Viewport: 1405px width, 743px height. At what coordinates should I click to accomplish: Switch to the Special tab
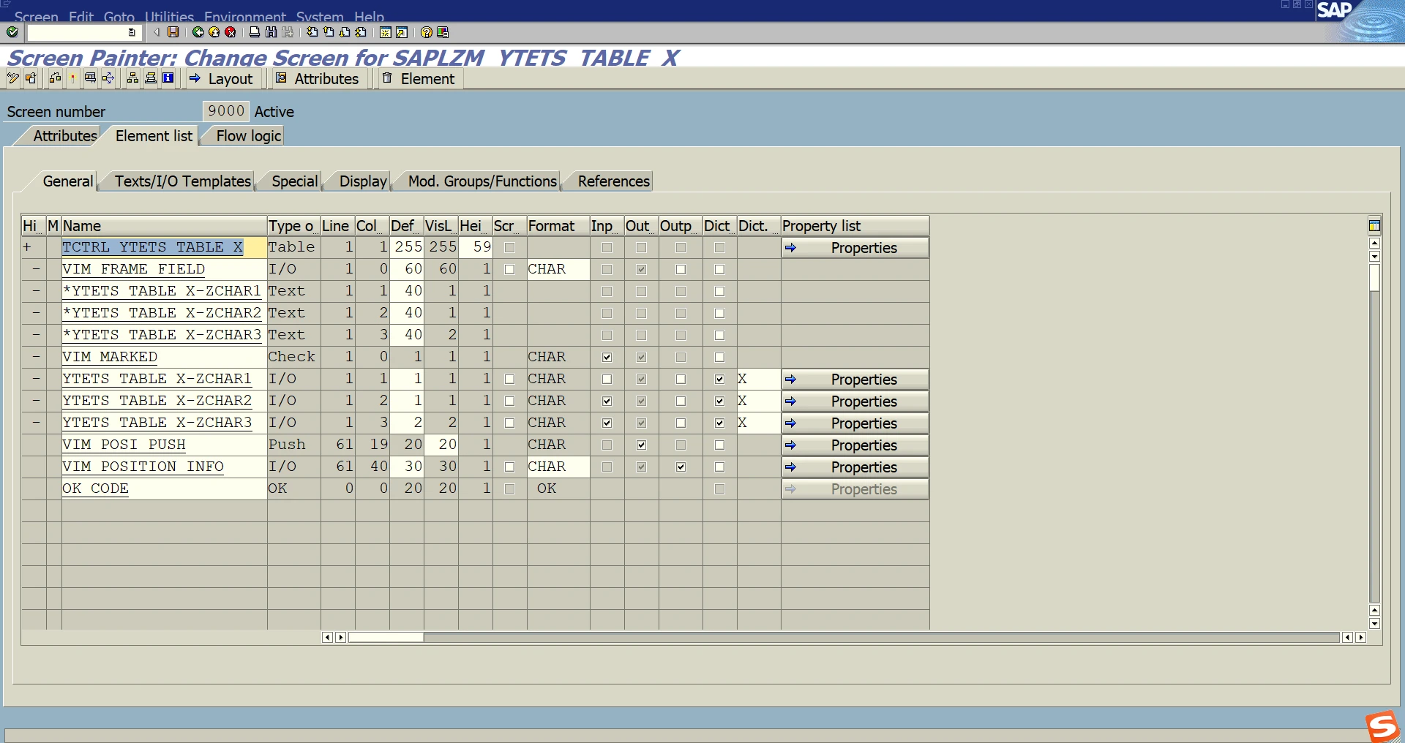294,181
